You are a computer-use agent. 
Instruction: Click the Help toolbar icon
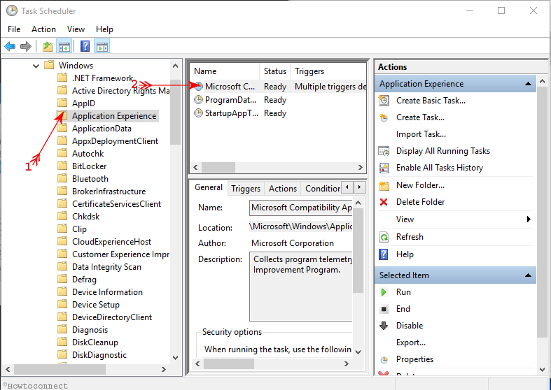tap(85, 46)
